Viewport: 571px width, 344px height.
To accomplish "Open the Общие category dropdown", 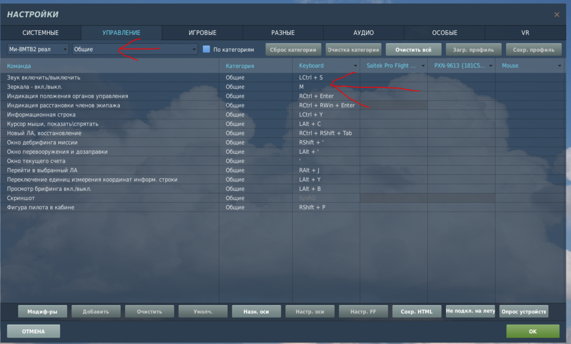I will (135, 49).
